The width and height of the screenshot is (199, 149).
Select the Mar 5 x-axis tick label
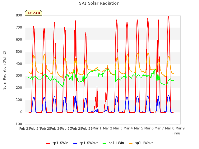[x=138, y=129]
